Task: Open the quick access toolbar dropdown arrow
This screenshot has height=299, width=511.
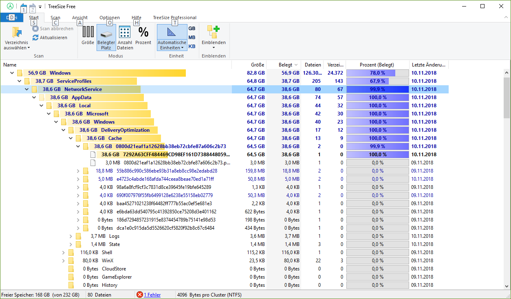Action: [40, 7]
